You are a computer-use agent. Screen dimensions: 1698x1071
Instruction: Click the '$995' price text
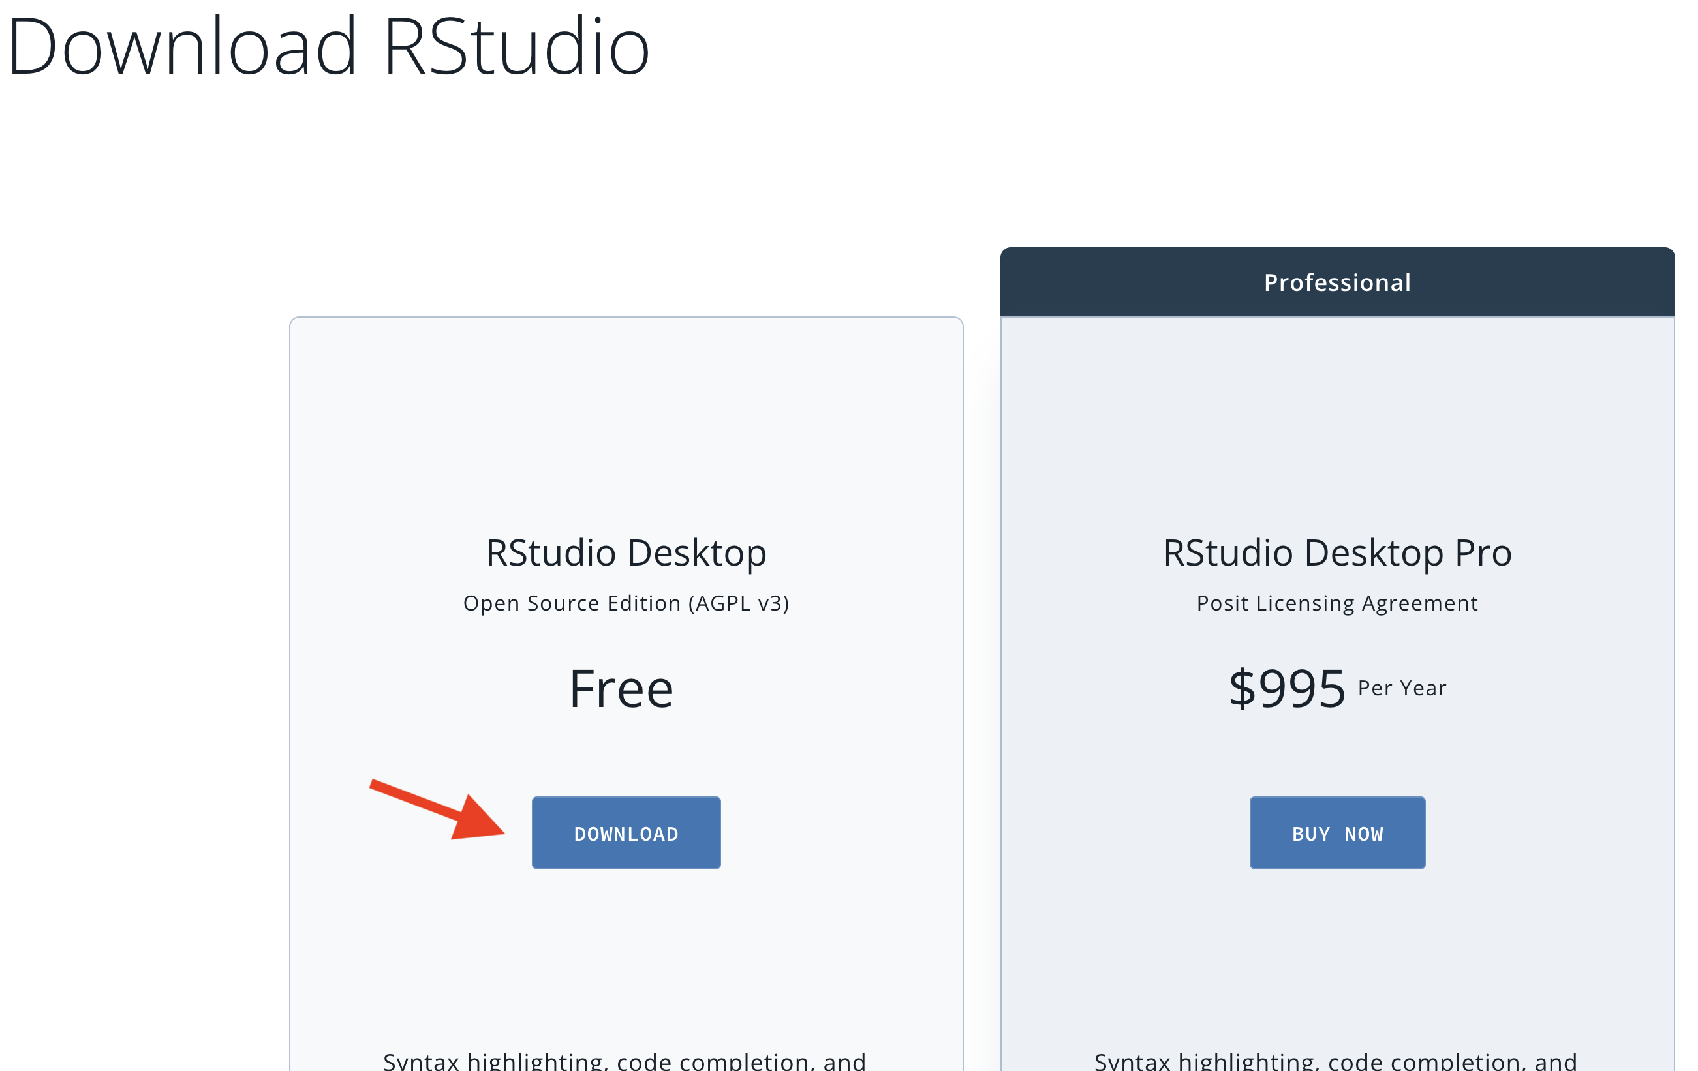[x=1288, y=688]
